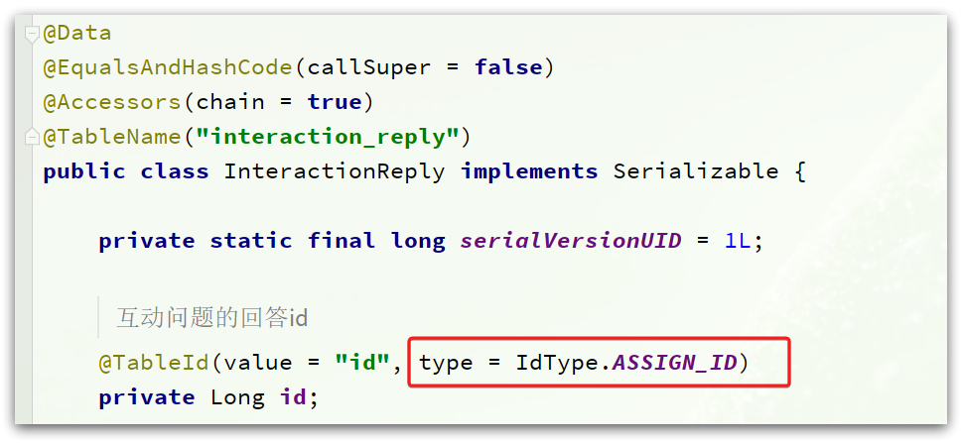Collapse the fold marker beside @Data
The height and width of the screenshot is (443, 962).
point(32,35)
